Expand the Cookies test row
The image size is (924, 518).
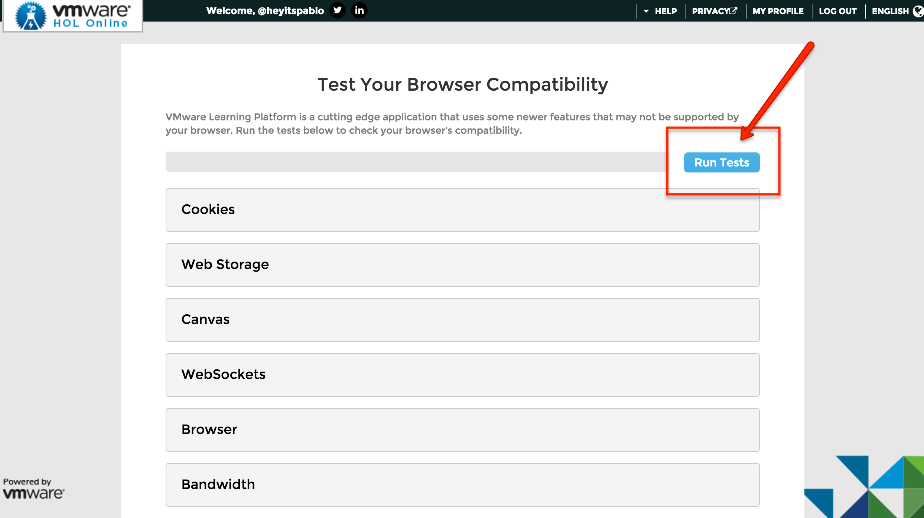(x=462, y=210)
